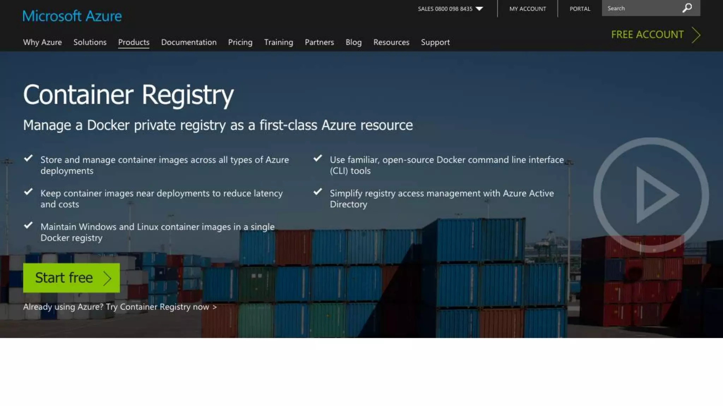Open MY ACCOUNT
Image resolution: width=723 pixels, height=406 pixels.
527,9
